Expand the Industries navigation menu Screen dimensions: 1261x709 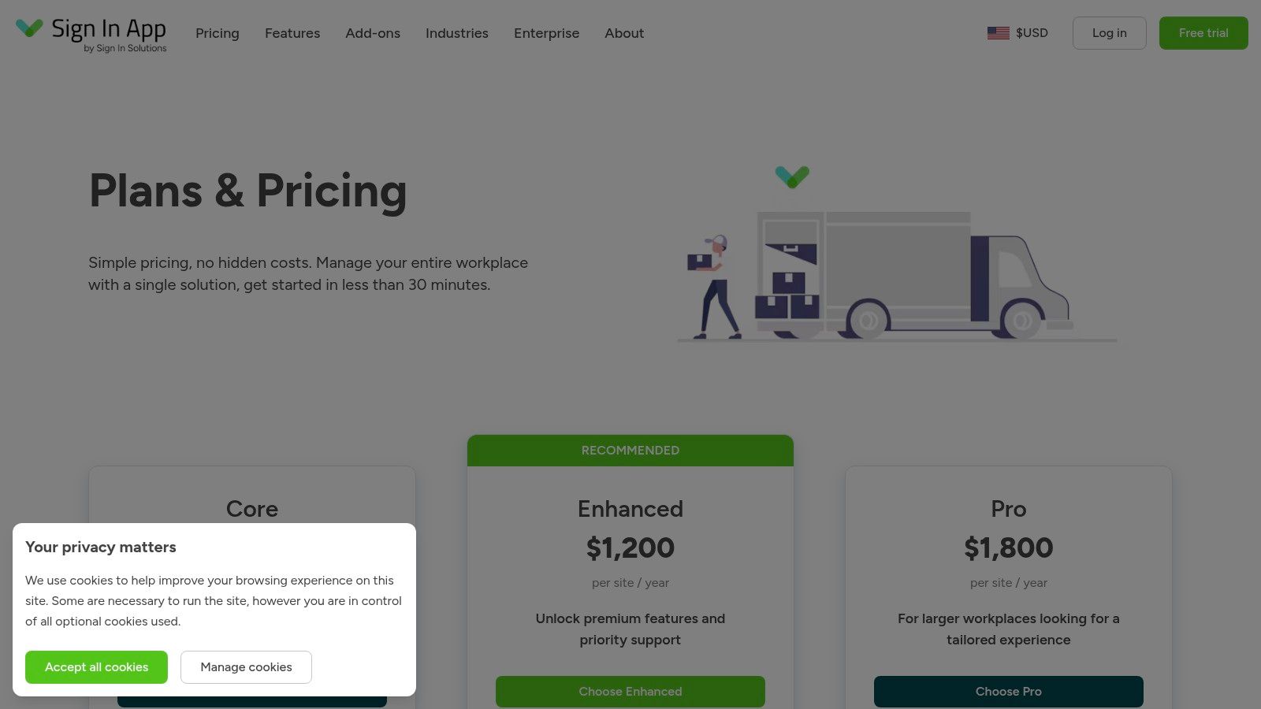click(457, 33)
